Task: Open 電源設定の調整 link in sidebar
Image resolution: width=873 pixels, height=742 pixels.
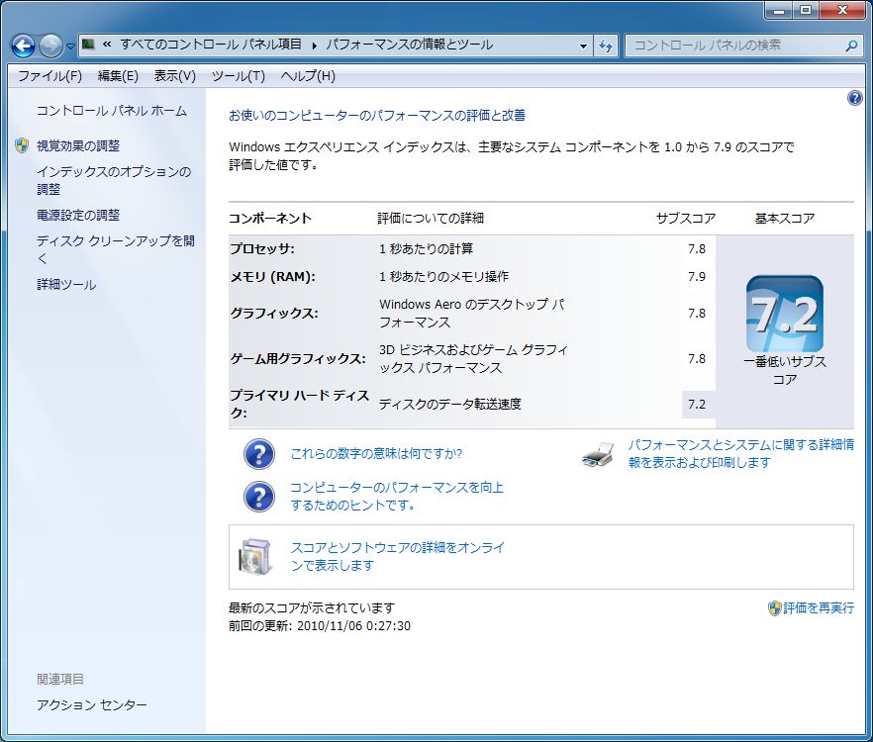Action: click(78, 215)
